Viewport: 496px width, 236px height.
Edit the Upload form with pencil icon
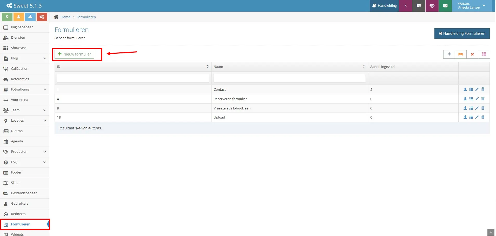coord(477,117)
